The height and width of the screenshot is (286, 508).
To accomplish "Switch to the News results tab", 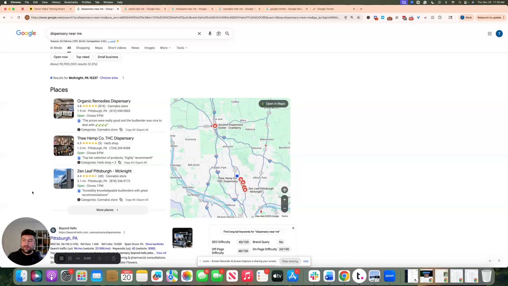I will 135,48.
